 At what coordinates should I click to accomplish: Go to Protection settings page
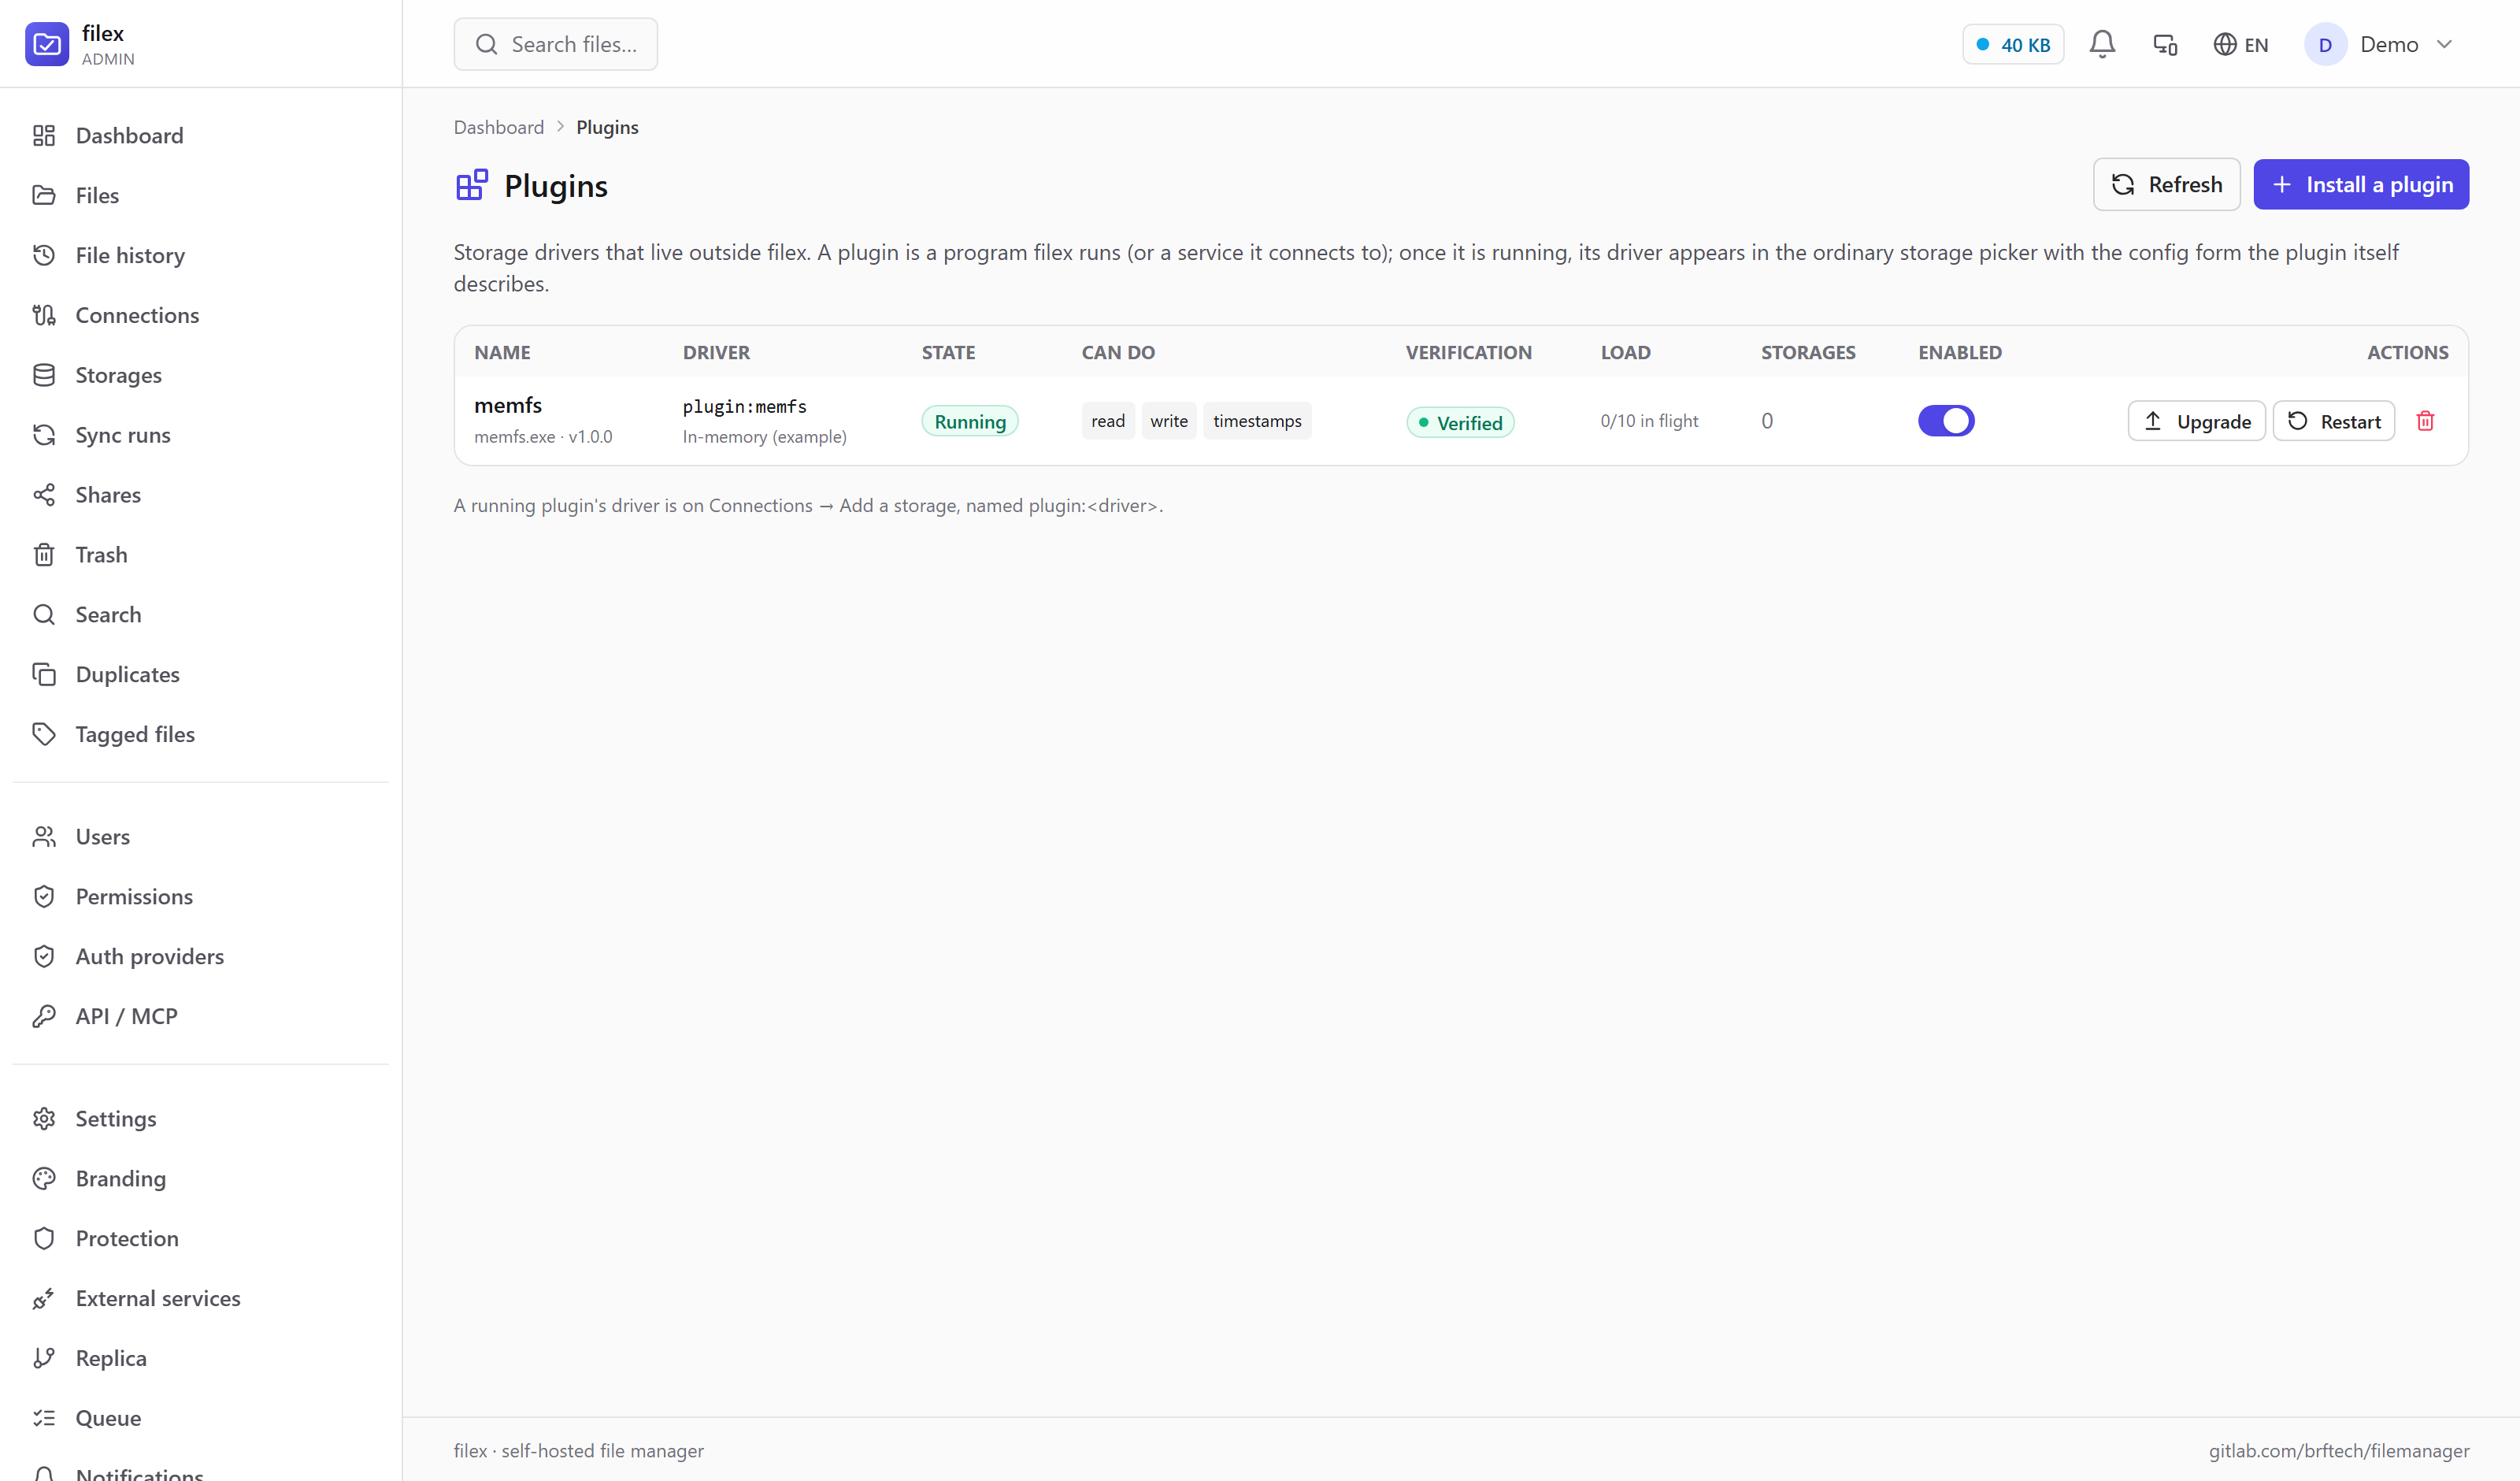pyautogui.click(x=127, y=1239)
